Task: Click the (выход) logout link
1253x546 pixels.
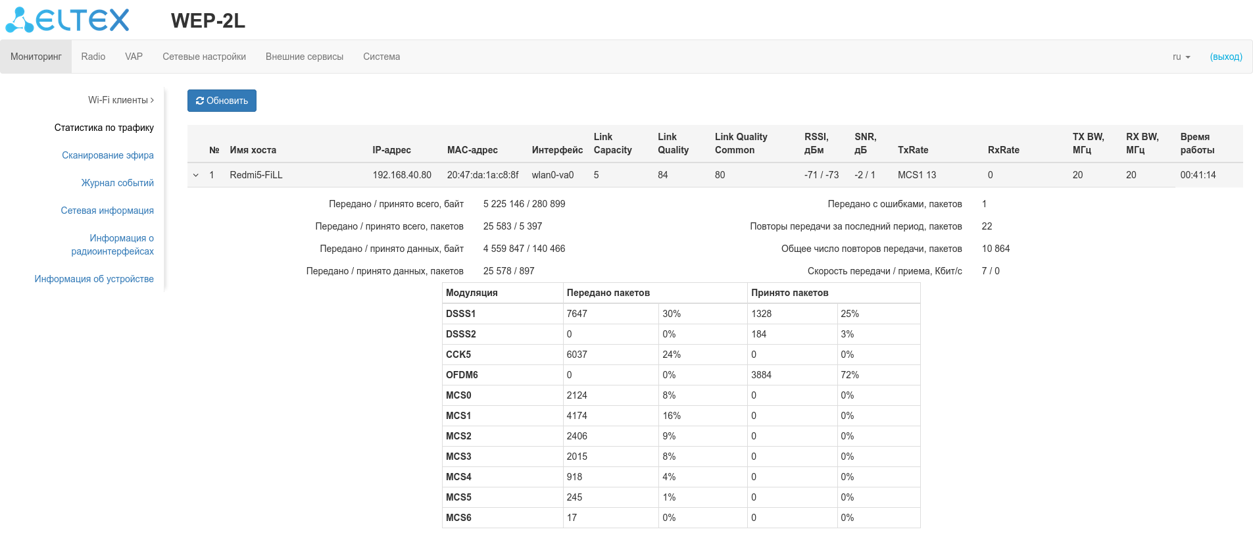Action: tap(1225, 57)
